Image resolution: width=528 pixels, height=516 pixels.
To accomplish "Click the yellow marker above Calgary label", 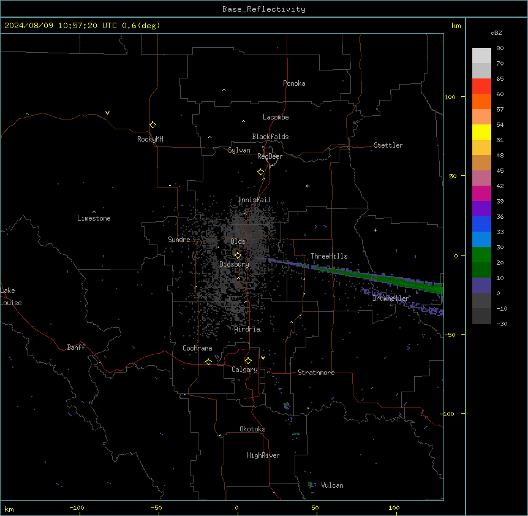I will (248, 361).
